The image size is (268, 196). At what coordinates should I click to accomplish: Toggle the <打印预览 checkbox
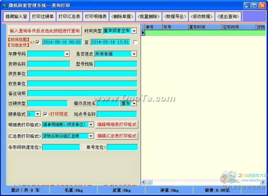tap(45, 114)
